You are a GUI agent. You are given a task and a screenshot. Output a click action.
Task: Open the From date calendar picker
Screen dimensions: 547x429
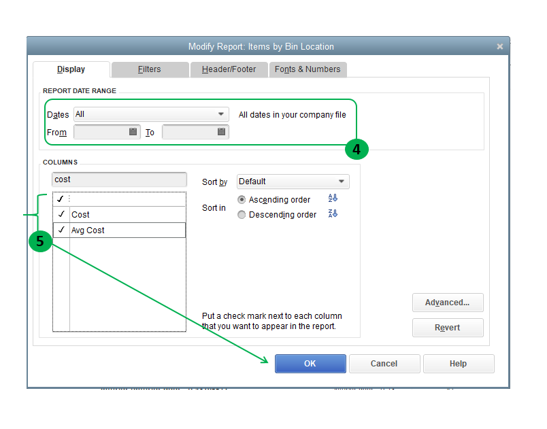133,132
